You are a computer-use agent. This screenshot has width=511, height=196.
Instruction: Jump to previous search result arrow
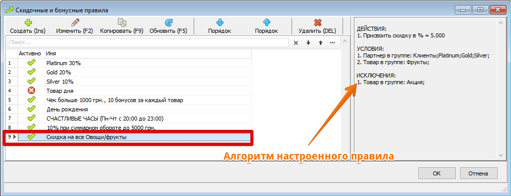pyautogui.click(x=320, y=43)
